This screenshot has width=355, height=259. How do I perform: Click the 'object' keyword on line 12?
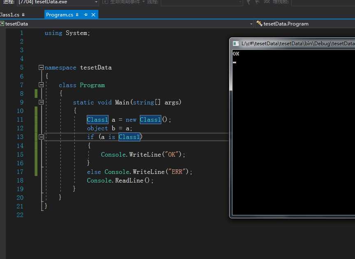coord(97,128)
